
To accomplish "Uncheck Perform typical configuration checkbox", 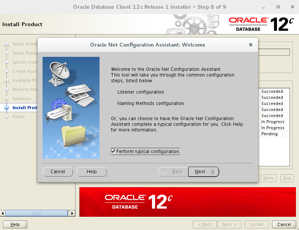I will [113, 151].
